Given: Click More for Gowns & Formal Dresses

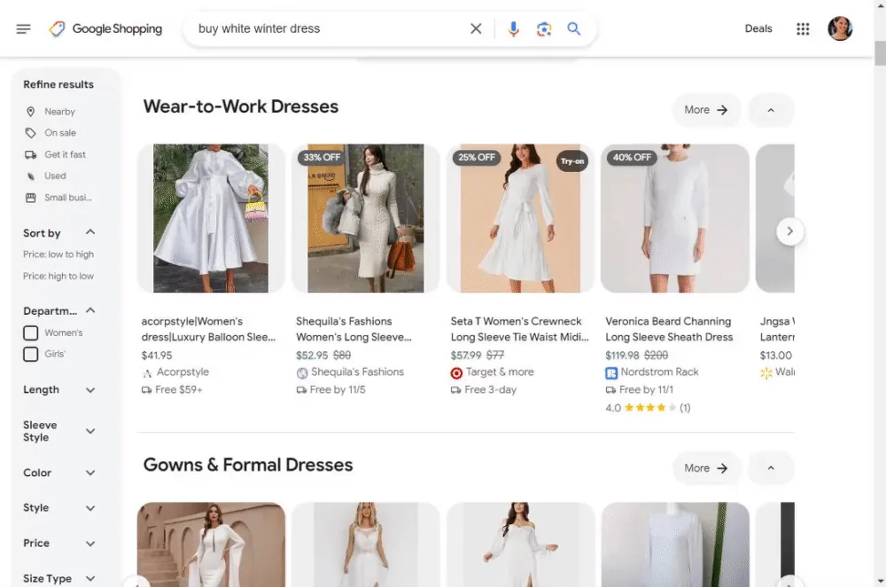Looking at the screenshot, I should tap(706, 468).
